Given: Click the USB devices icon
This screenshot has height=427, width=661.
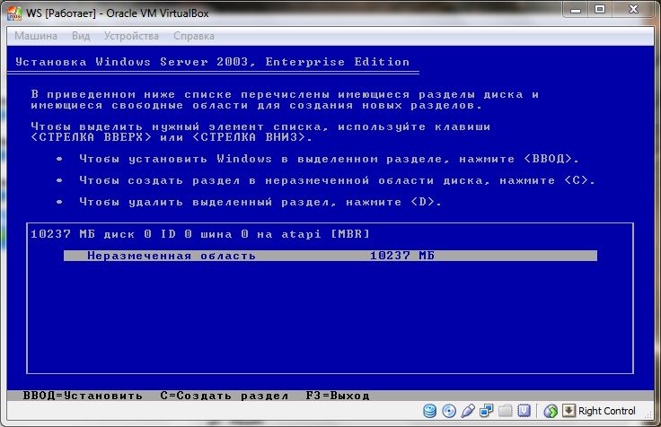Looking at the screenshot, I should 468,411.
